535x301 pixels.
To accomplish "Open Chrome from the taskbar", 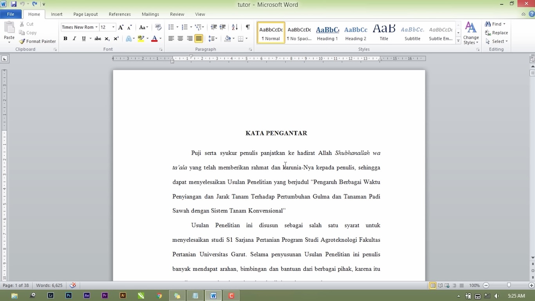I will pyautogui.click(x=159, y=296).
